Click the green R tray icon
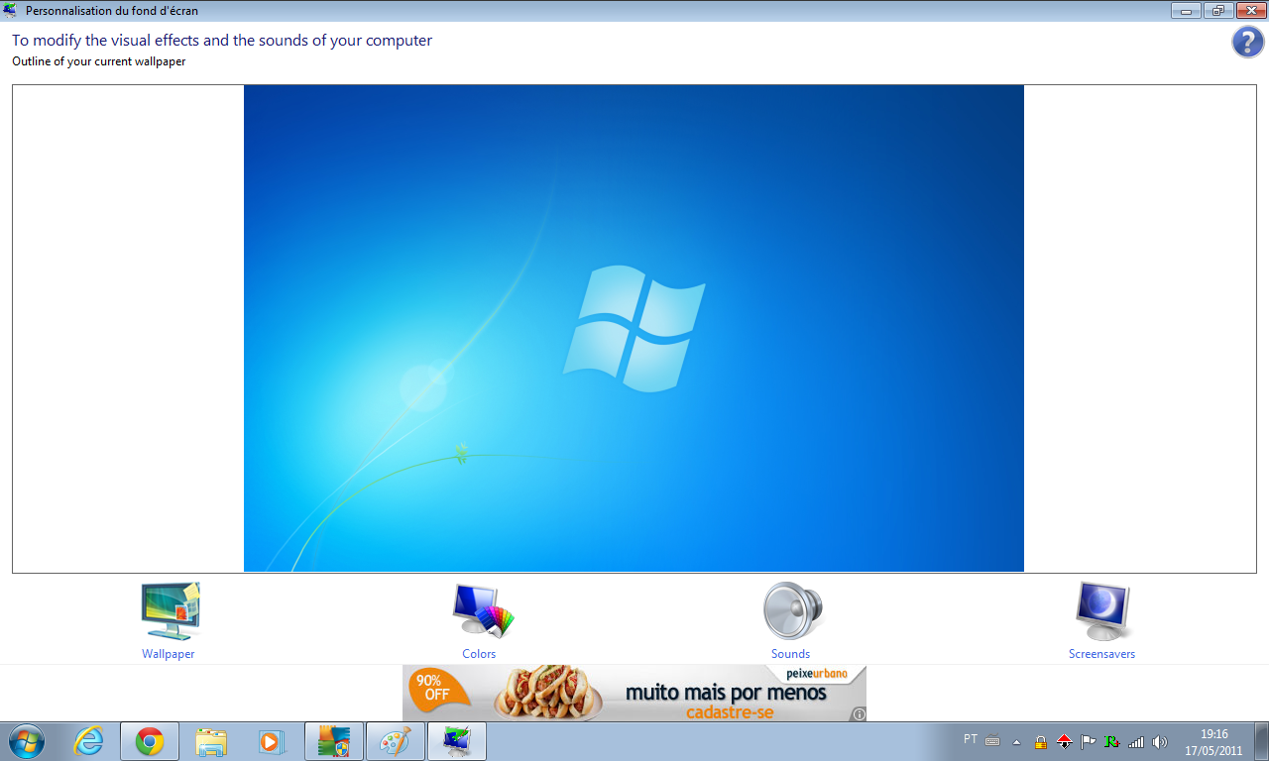1269x761 pixels. [1112, 742]
